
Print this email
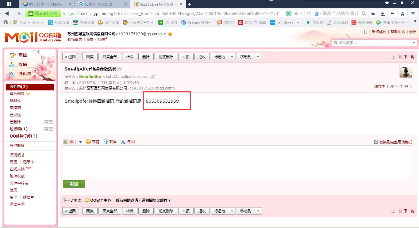point(406,87)
